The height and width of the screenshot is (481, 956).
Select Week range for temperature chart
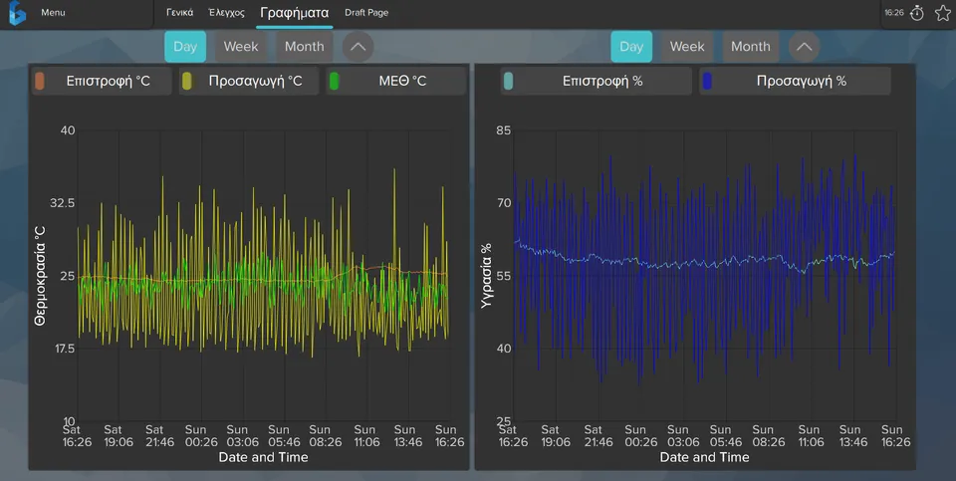pos(241,47)
